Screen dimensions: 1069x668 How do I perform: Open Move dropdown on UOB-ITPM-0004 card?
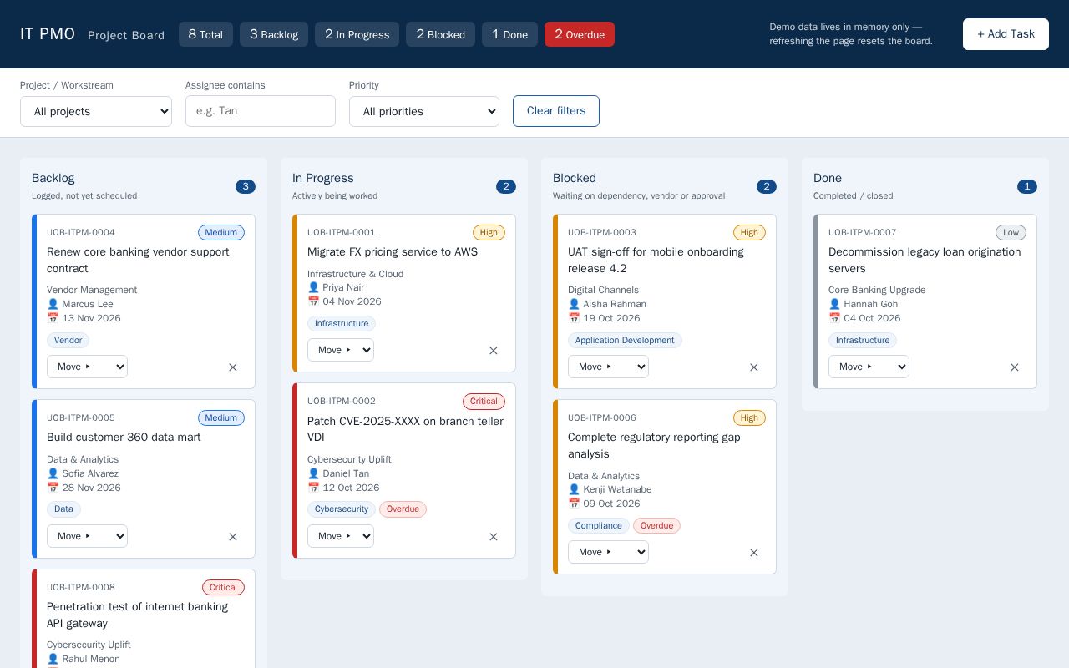tap(87, 367)
